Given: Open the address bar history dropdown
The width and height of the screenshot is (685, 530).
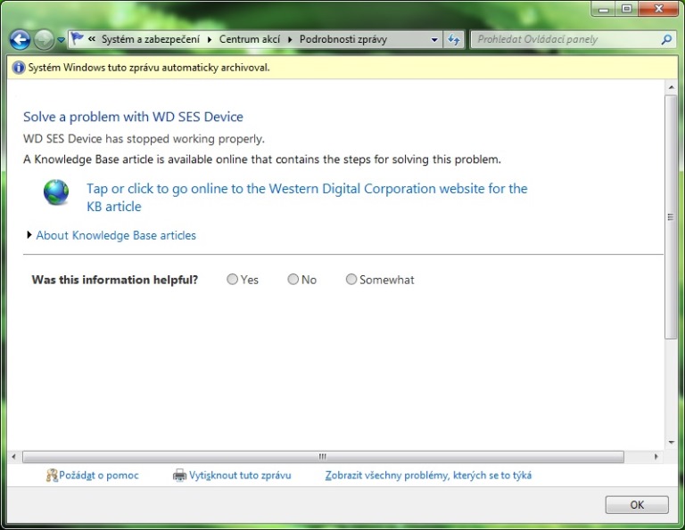Looking at the screenshot, I should 434,40.
